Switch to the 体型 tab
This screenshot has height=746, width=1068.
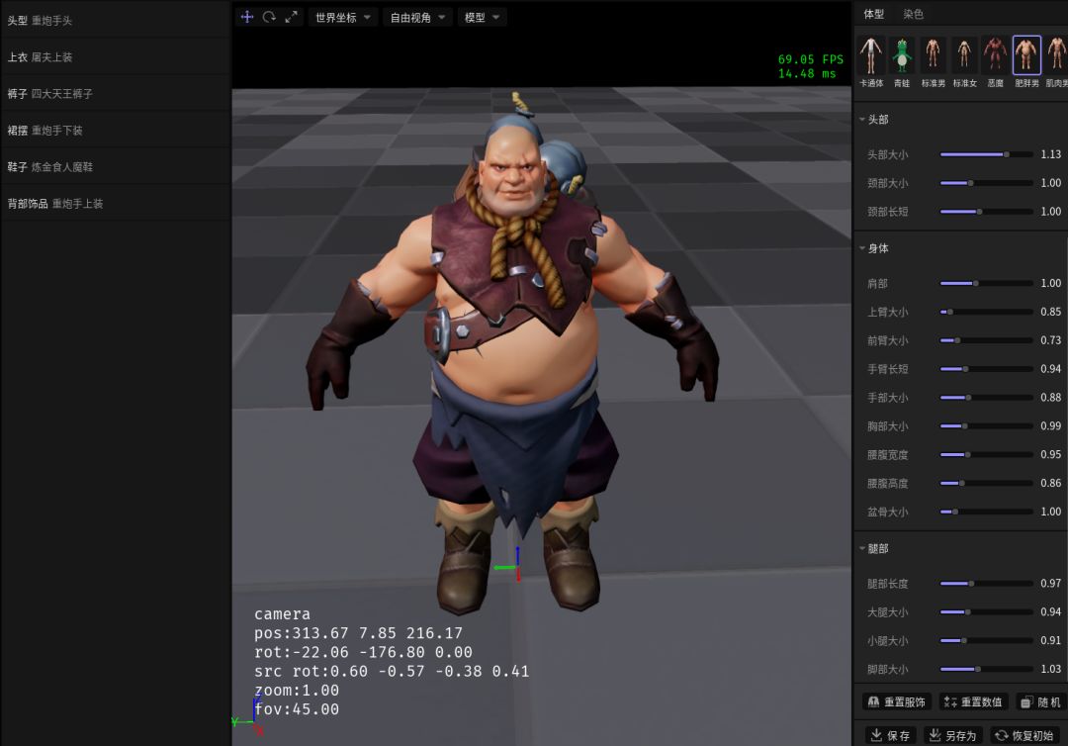point(874,14)
